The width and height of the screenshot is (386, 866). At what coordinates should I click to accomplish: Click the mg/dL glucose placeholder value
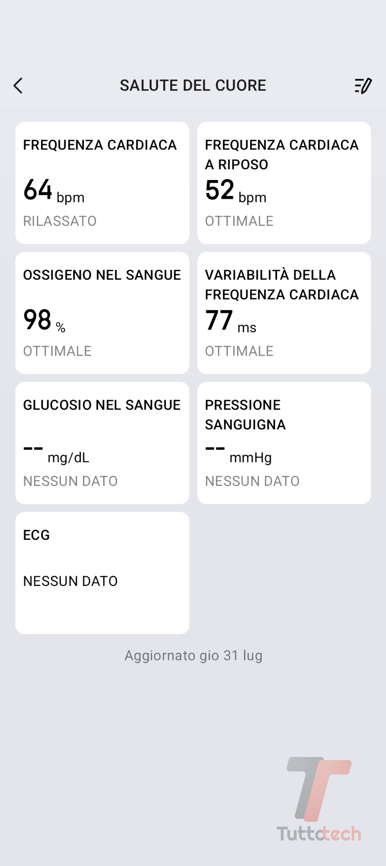coord(56,452)
